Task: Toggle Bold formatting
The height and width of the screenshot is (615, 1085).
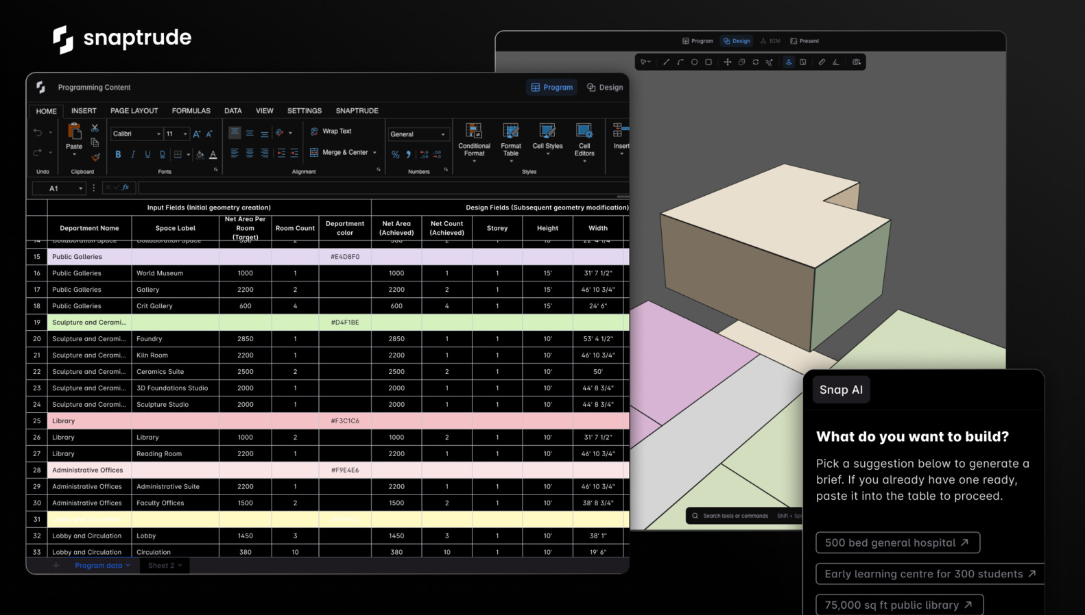Action: click(118, 155)
